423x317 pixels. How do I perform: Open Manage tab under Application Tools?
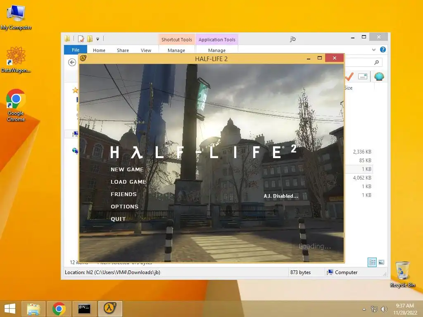[217, 50]
